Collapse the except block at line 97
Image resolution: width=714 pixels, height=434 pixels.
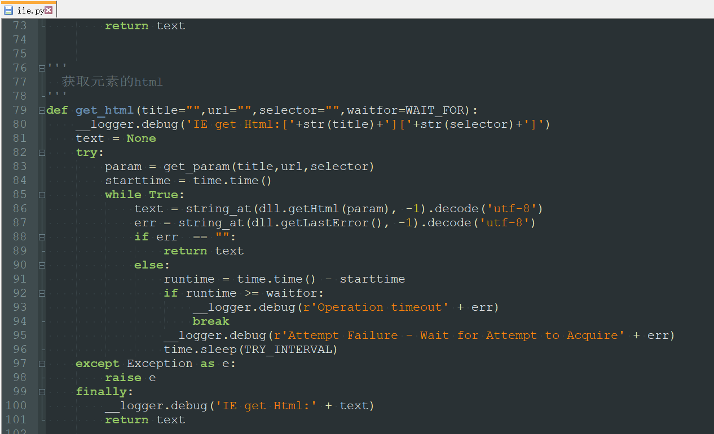tap(42, 364)
